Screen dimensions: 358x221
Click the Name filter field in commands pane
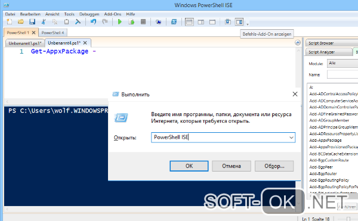click(342, 74)
